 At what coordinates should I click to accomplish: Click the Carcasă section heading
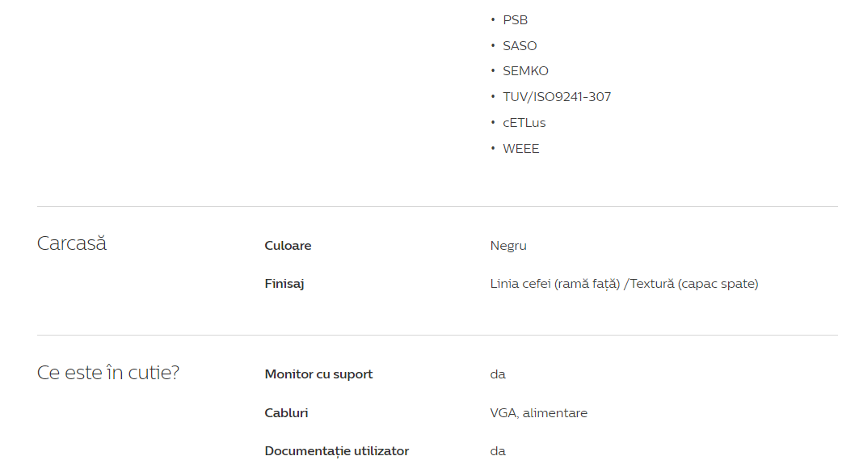(x=72, y=243)
